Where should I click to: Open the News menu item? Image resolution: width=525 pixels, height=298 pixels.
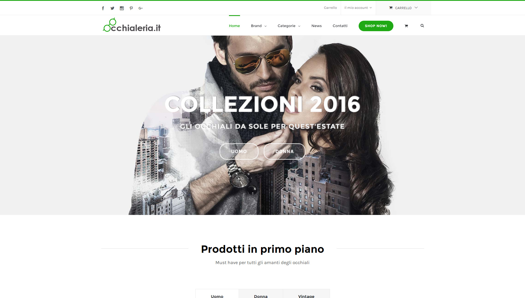[316, 26]
